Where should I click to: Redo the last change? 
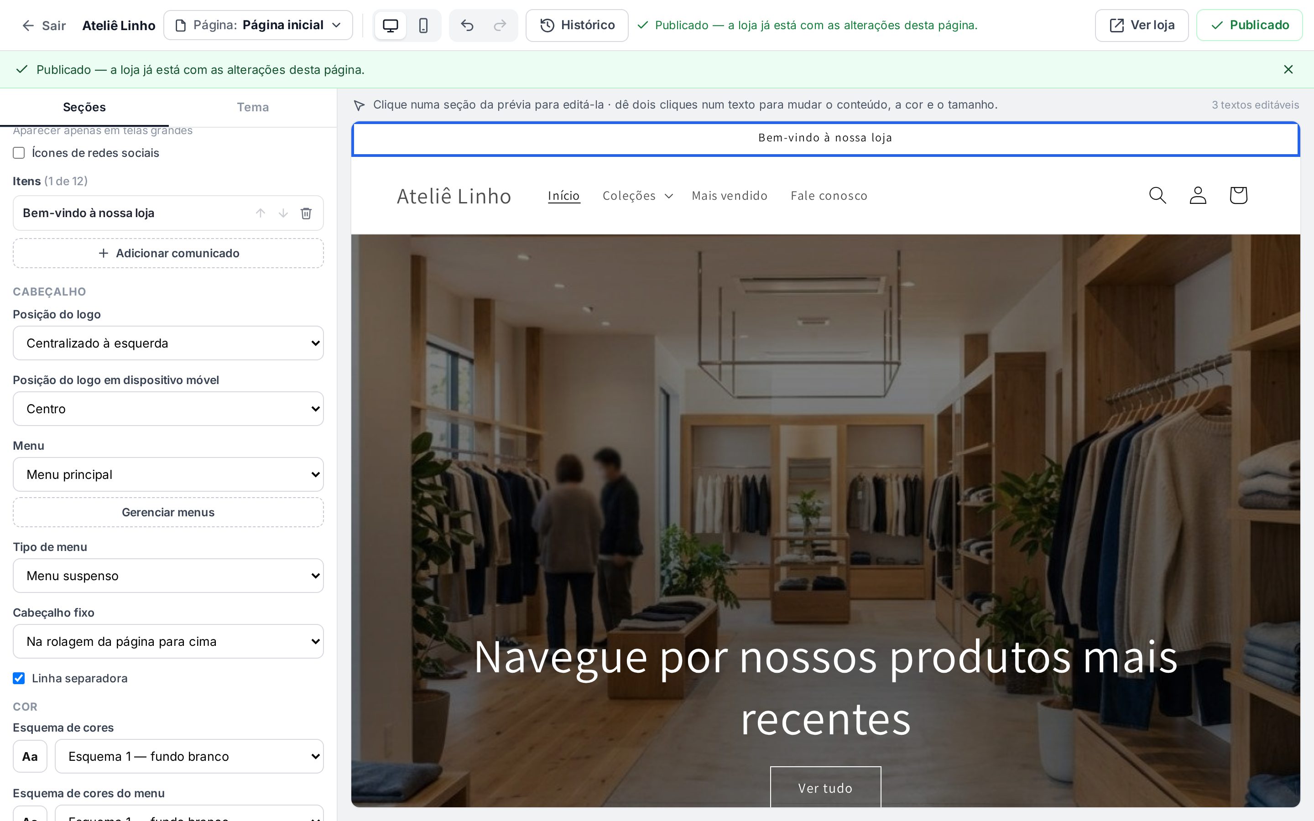[x=500, y=26]
